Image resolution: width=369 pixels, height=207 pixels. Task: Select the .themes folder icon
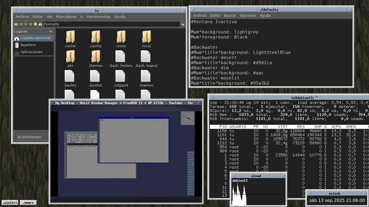pyautogui.click(x=95, y=57)
